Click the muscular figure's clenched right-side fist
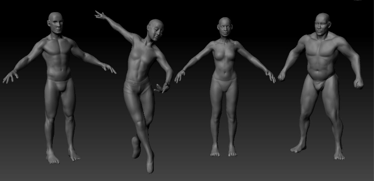The width and height of the screenshot is (374, 181). pos(358,83)
